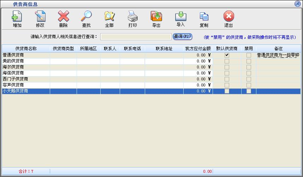
Task: Open the 查找 (Find) magnifier tool
Action: [x=86, y=19]
